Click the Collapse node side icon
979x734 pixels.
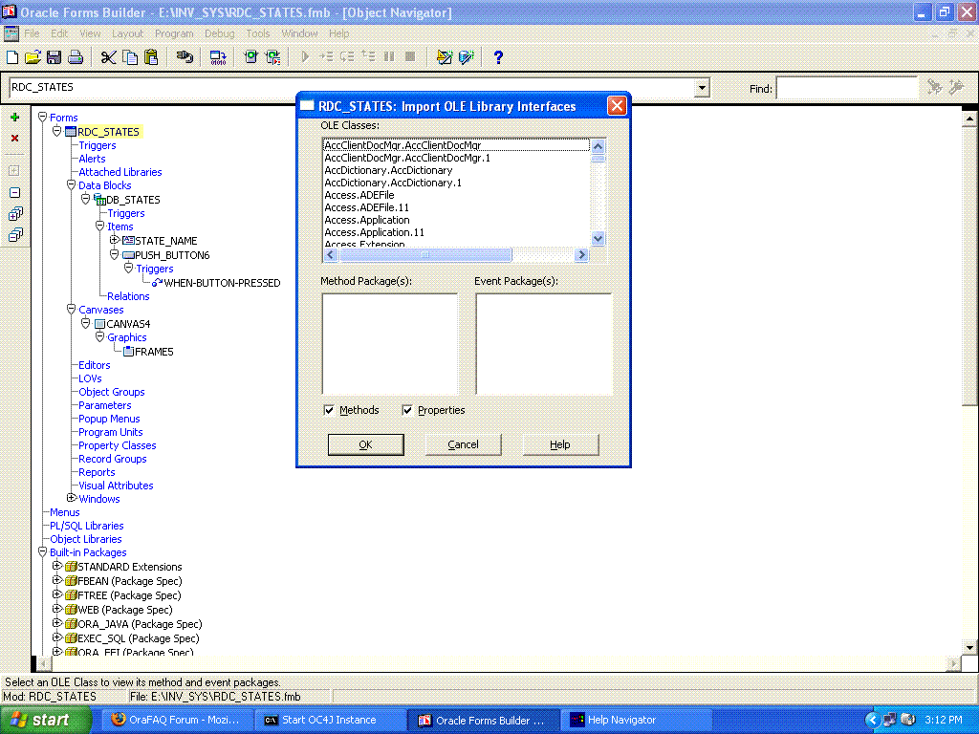tap(15, 193)
